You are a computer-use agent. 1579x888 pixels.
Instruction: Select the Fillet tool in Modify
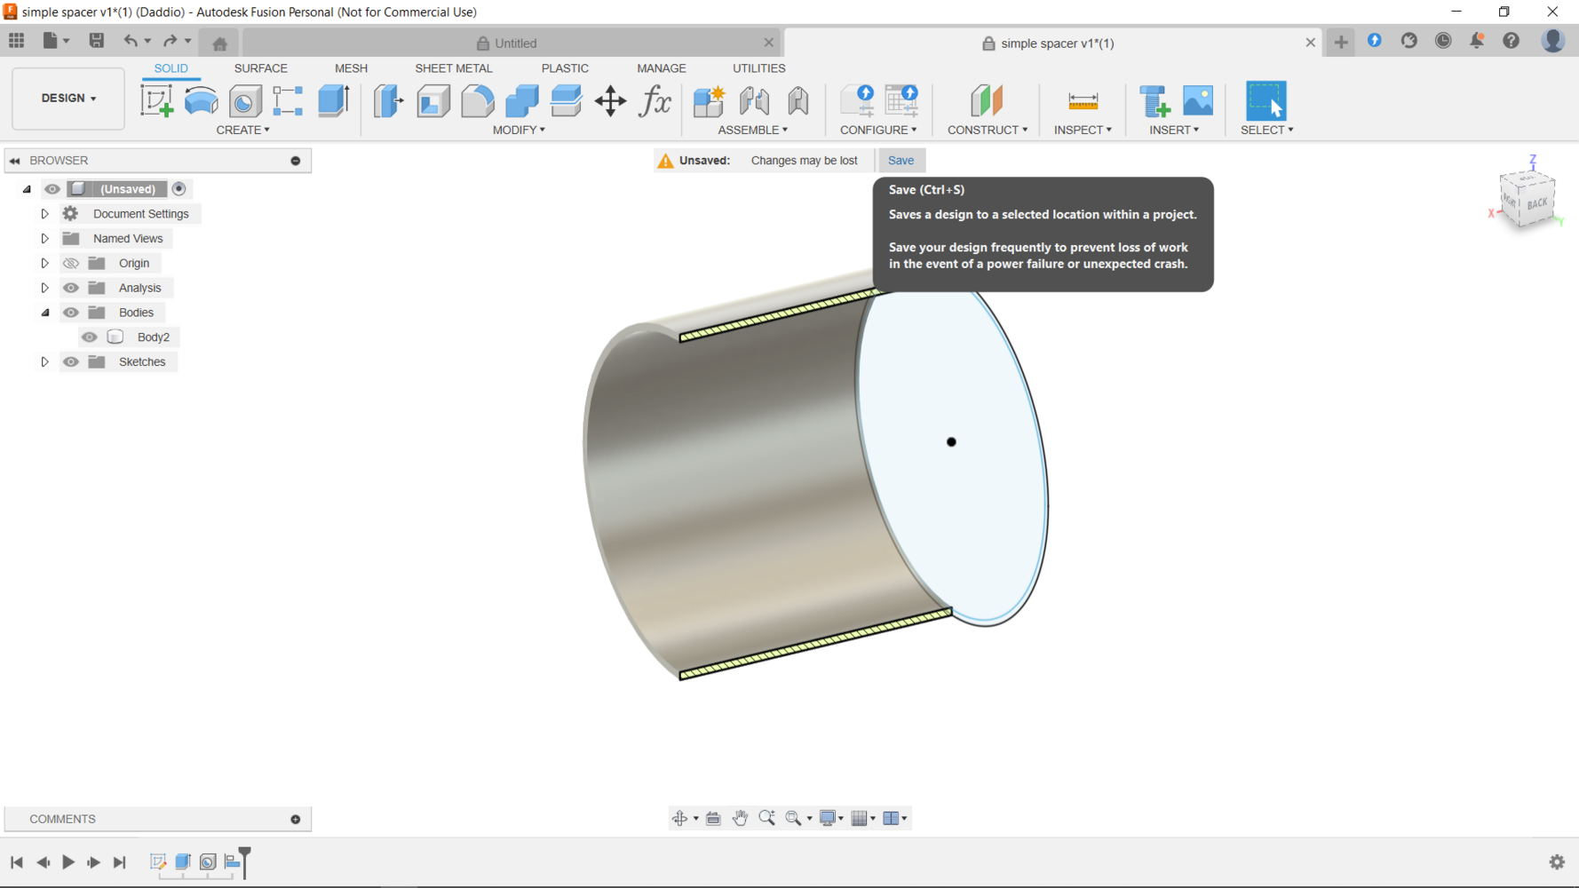click(x=477, y=100)
